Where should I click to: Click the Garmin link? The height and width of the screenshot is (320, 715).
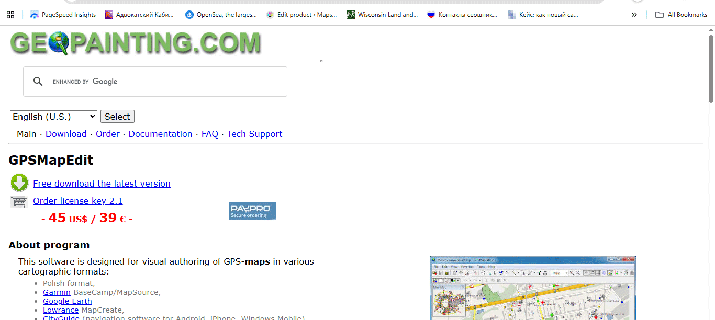tap(57, 292)
